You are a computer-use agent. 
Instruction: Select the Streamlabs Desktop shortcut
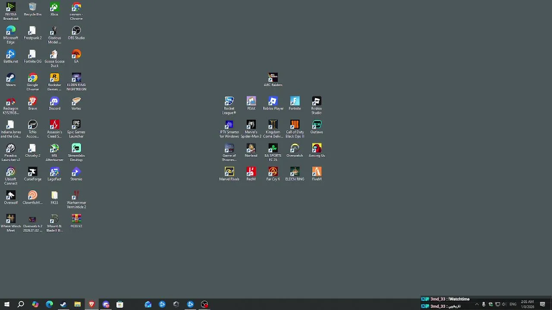point(76,153)
